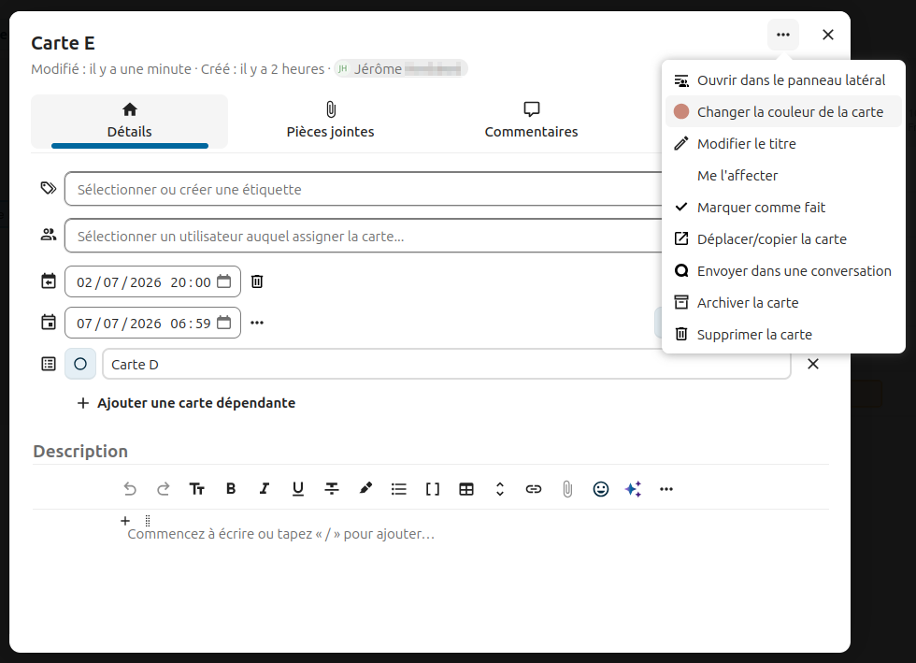Open calendar picker for the 02/07/2026 date
The height and width of the screenshot is (663, 916).
coord(223,281)
